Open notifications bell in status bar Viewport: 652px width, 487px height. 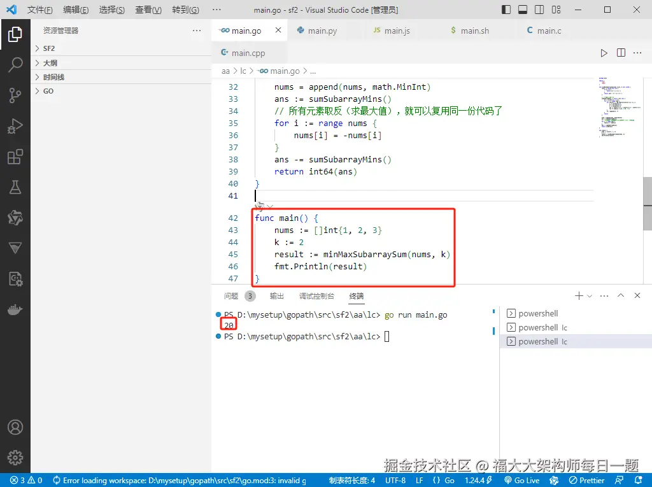coord(639,480)
